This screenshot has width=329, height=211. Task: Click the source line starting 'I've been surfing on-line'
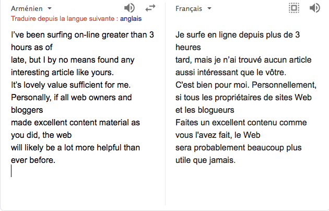coord(82,35)
